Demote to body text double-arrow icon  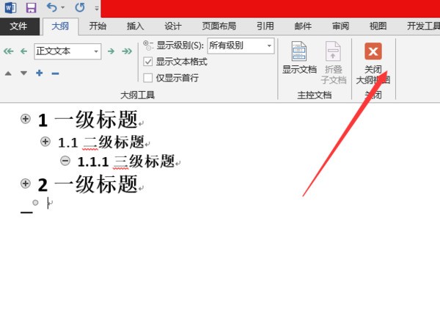pyautogui.click(x=127, y=51)
